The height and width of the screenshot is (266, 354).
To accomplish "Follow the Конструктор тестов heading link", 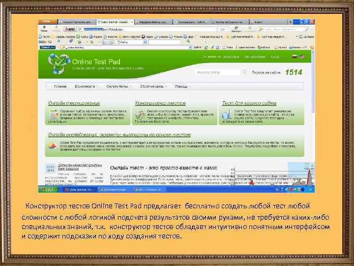I will (160, 103).
